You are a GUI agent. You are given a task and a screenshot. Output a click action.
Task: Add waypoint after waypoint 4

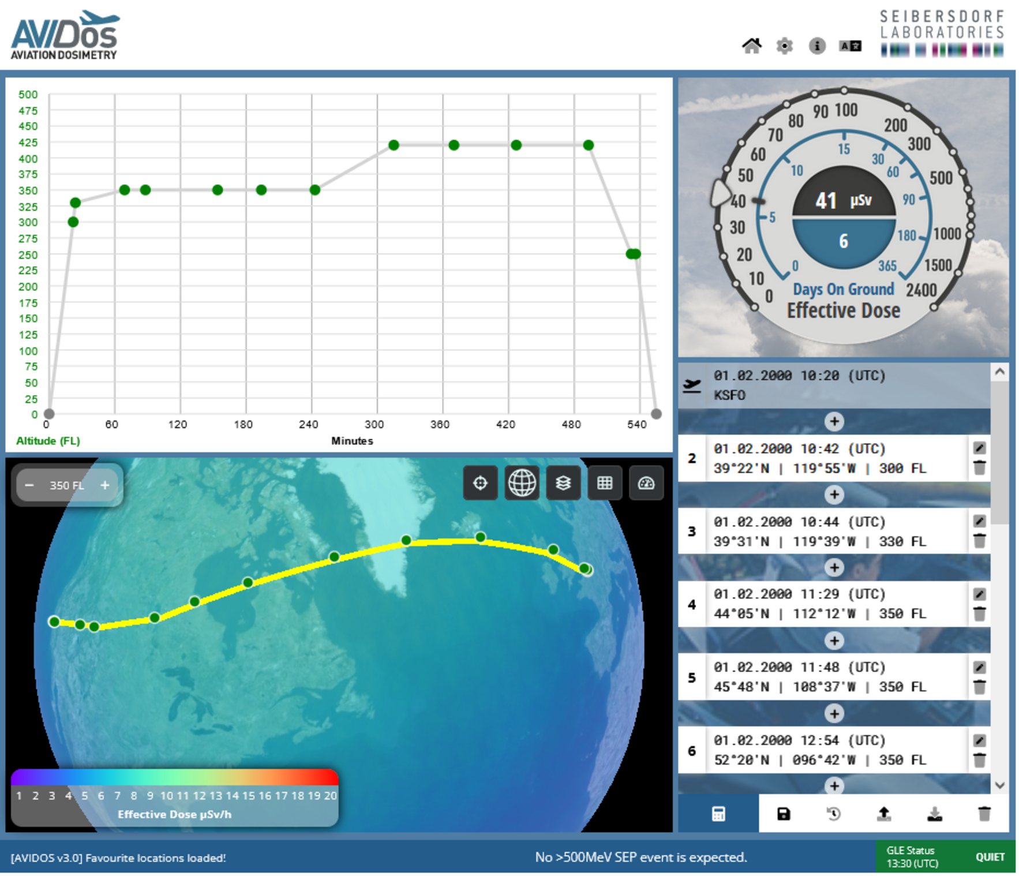(x=834, y=641)
